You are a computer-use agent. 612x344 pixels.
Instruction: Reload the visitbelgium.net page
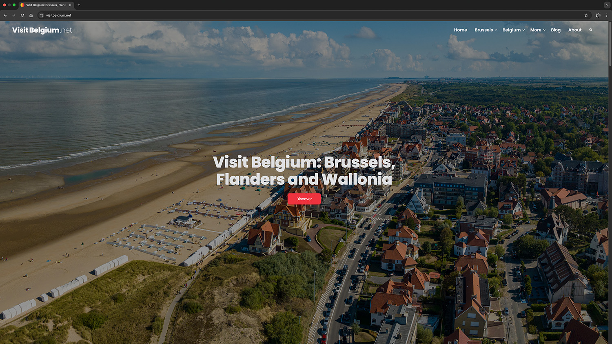click(x=22, y=15)
